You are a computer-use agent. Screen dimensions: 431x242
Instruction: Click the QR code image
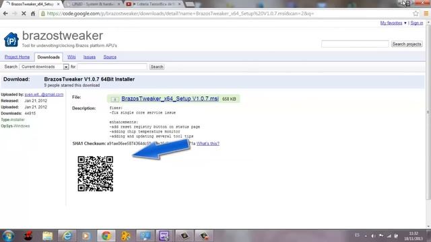96,173
